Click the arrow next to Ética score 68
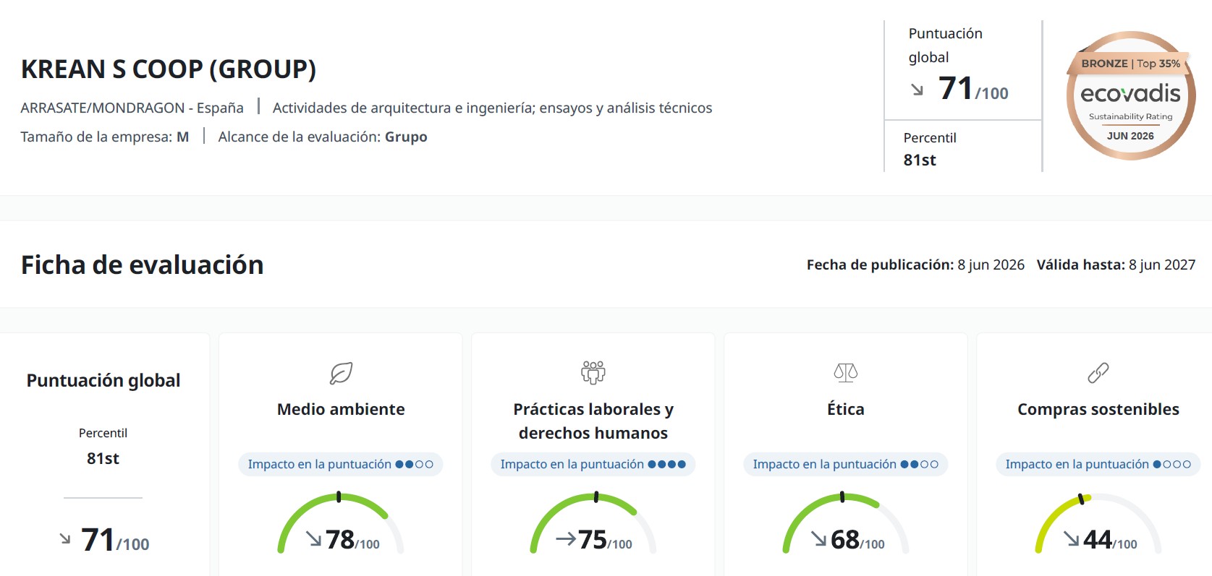Viewport: 1212px width, 576px height. (818, 538)
